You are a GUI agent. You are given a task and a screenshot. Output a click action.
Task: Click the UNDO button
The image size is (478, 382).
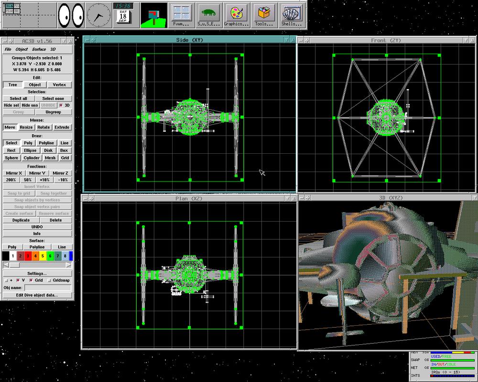[x=37, y=227]
